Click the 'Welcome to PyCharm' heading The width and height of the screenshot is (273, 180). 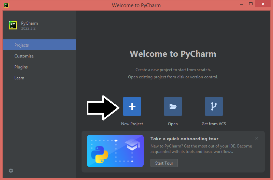(173, 54)
